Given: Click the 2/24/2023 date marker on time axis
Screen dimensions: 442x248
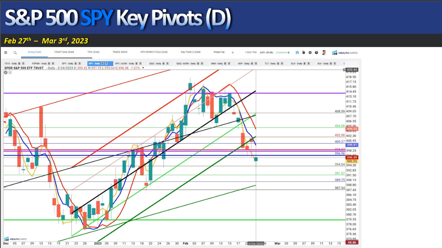Looking at the screenshot, I should [256, 244].
